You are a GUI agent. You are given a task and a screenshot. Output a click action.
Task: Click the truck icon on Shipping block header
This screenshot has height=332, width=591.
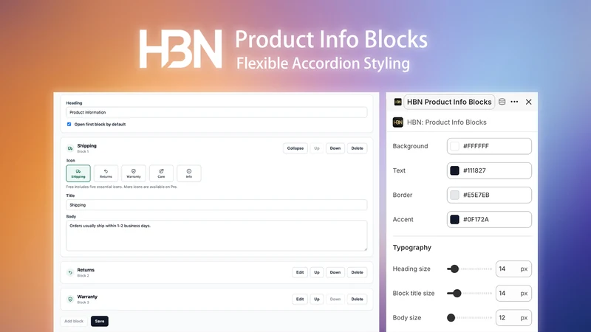click(70, 148)
